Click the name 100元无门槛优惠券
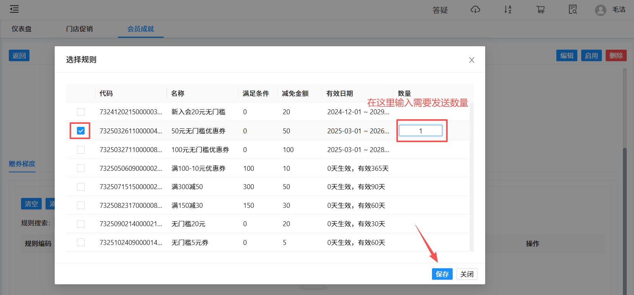The width and height of the screenshot is (634, 295). tap(200, 149)
